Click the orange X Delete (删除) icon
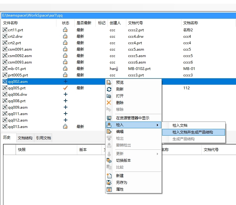This screenshot has height=205, width=236. [109, 102]
